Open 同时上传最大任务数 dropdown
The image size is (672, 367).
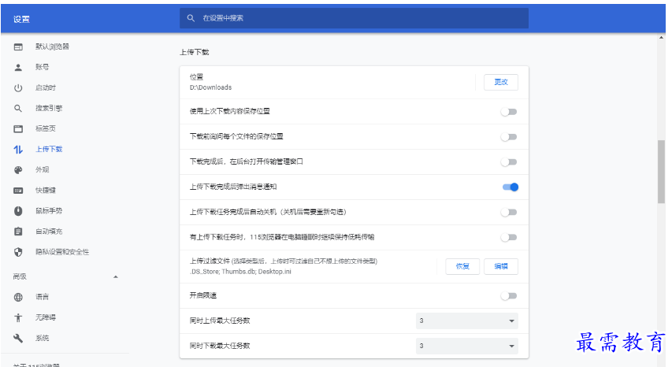(466, 321)
